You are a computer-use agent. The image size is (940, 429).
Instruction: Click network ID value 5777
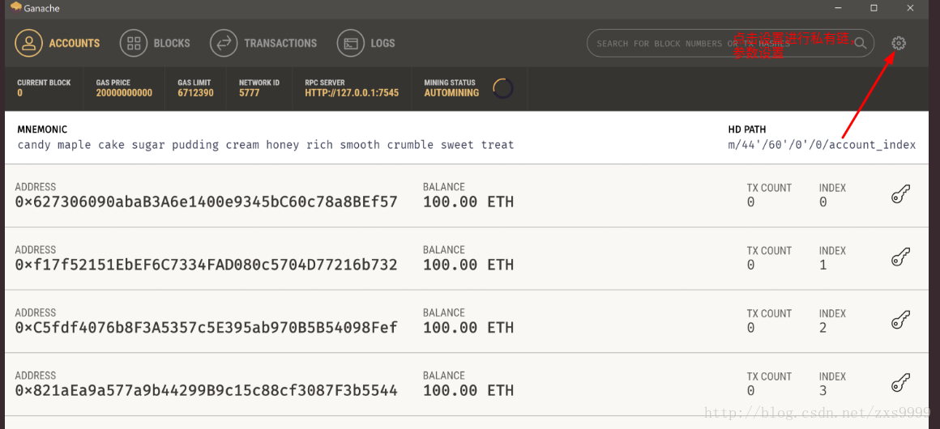(250, 93)
